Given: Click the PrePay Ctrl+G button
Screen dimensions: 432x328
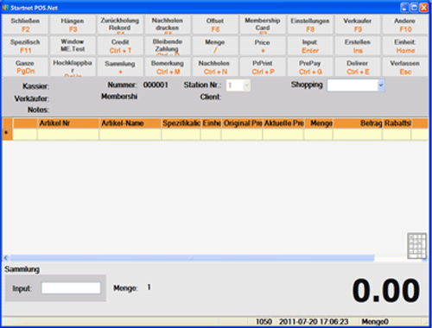Looking at the screenshot, I should [310, 67].
